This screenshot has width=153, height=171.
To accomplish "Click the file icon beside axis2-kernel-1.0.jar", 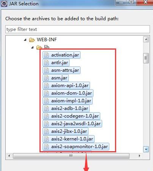I will click(x=46, y=139).
